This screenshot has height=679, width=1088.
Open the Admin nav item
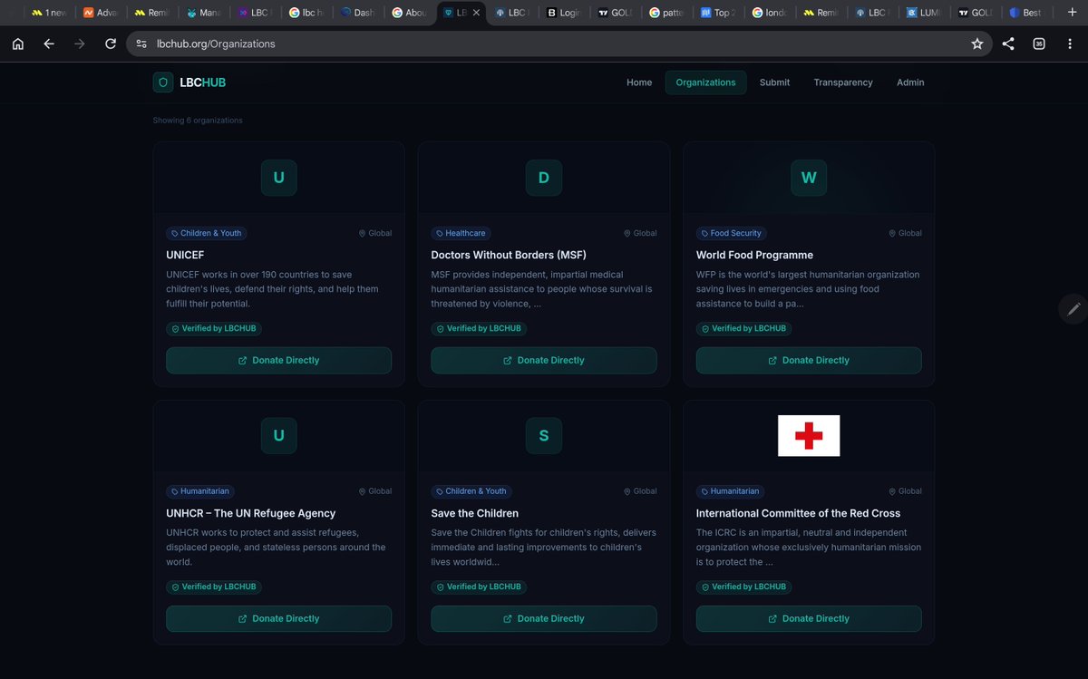click(x=910, y=82)
